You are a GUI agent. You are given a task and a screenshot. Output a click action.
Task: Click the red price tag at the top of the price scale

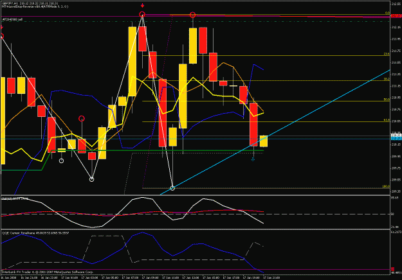(x=396, y=16)
